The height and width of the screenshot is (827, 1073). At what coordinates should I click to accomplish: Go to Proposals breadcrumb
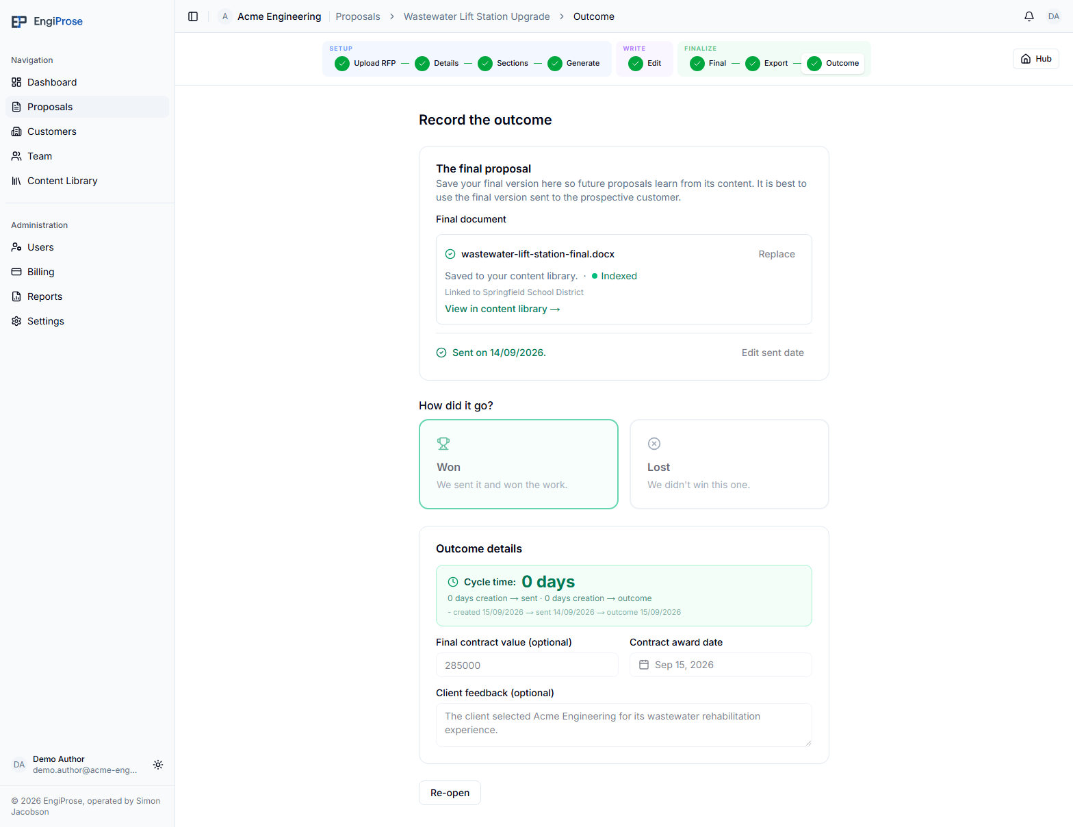(358, 16)
